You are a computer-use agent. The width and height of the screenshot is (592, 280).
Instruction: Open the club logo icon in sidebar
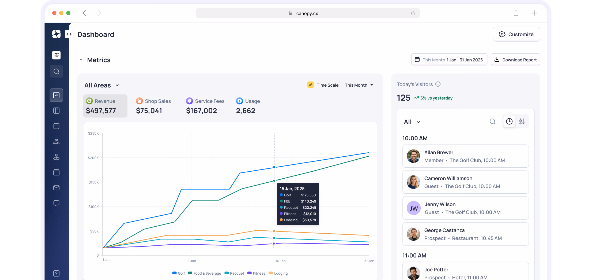[x=56, y=55]
